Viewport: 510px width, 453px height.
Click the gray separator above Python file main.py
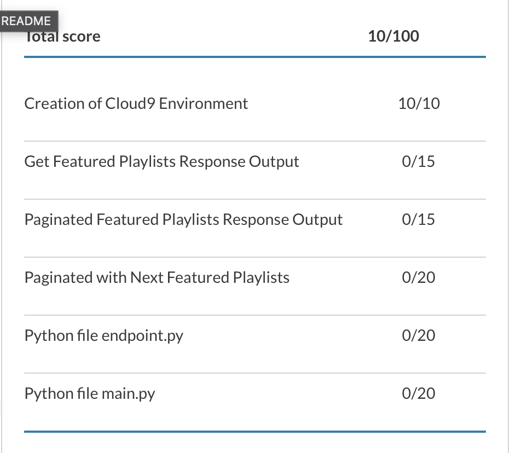point(255,373)
